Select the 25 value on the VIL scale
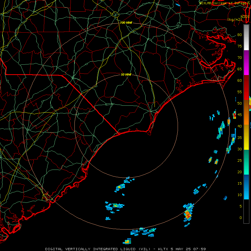 click(240, 160)
